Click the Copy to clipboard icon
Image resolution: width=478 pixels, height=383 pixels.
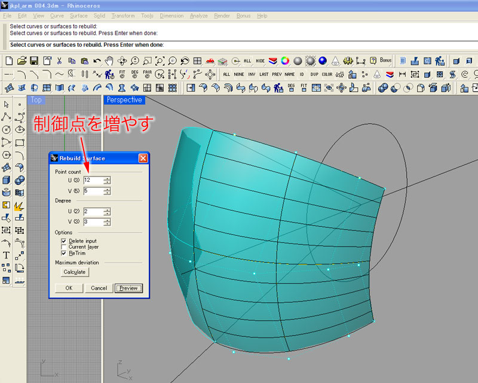point(72,61)
